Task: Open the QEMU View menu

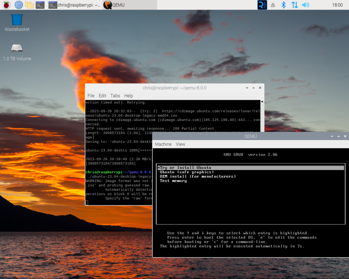Action: tap(181, 144)
